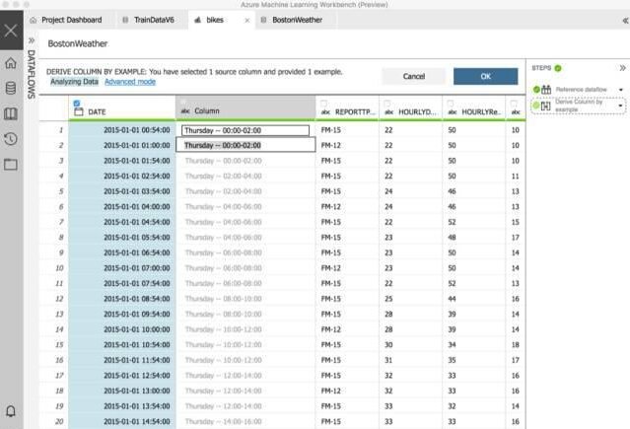Open the Advanced mode link
Viewport: 630px width, 429px height.
(130, 82)
